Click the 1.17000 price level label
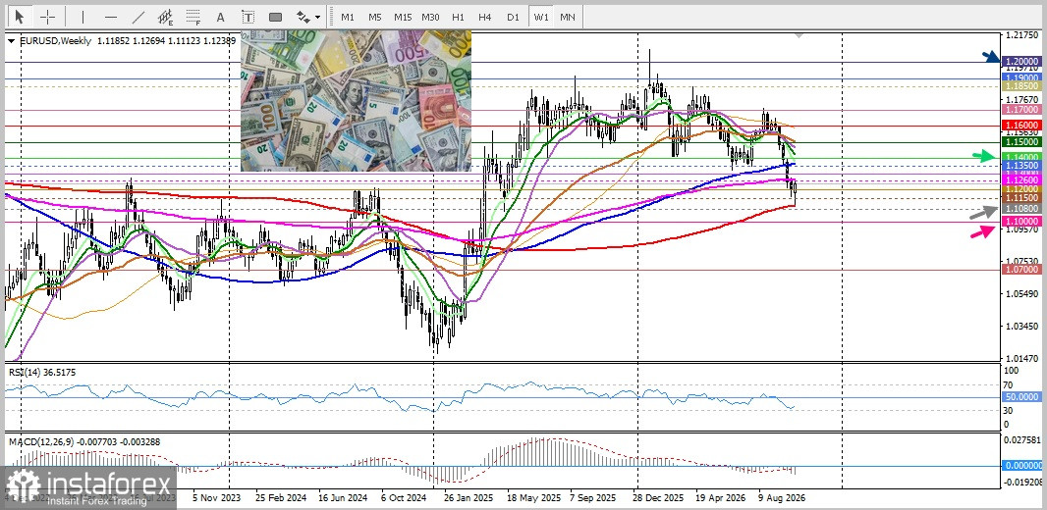 [1021, 109]
